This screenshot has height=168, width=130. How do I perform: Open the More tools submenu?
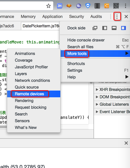95,54
